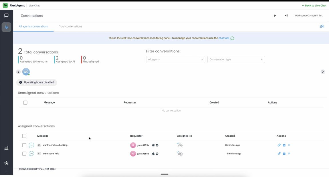Viewport: 329px width, 177px height.
Task: Click '8 minutes ago' created time
Action: click(233, 145)
